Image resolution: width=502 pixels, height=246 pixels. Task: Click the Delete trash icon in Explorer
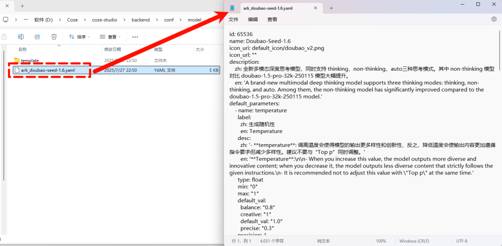point(54,37)
